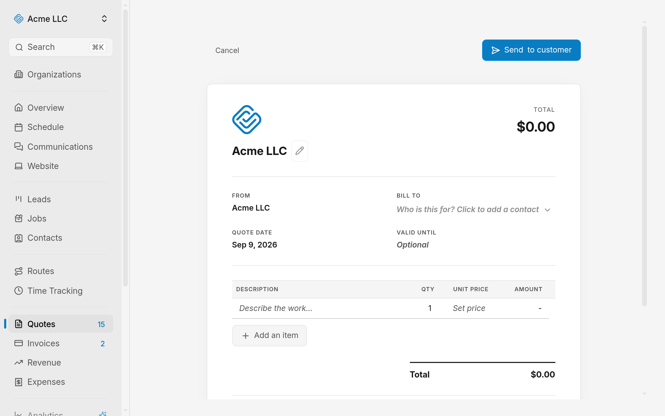
Task: Click the quantity value 1
Action: click(x=430, y=308)
